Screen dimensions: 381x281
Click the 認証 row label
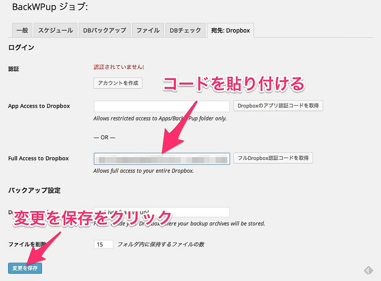14,69
